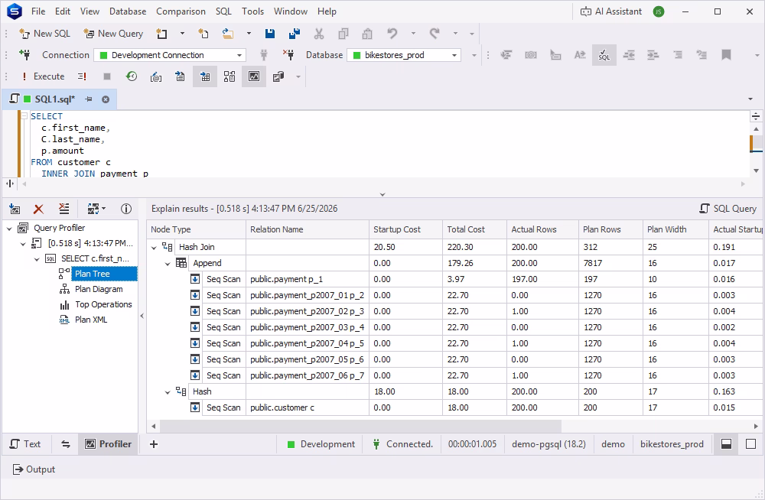The height and width of the screenshot is (500, 765).
Task: Click the Execute Current Statement icon
Action: 82,76
